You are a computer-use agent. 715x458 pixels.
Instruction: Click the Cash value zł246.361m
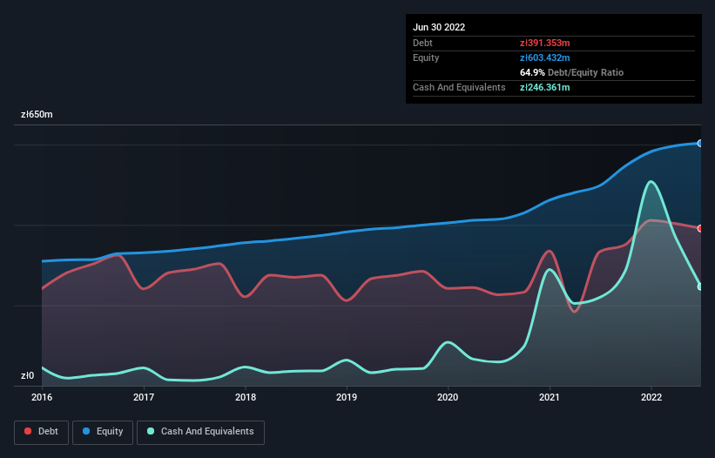(x=545, y=87)
